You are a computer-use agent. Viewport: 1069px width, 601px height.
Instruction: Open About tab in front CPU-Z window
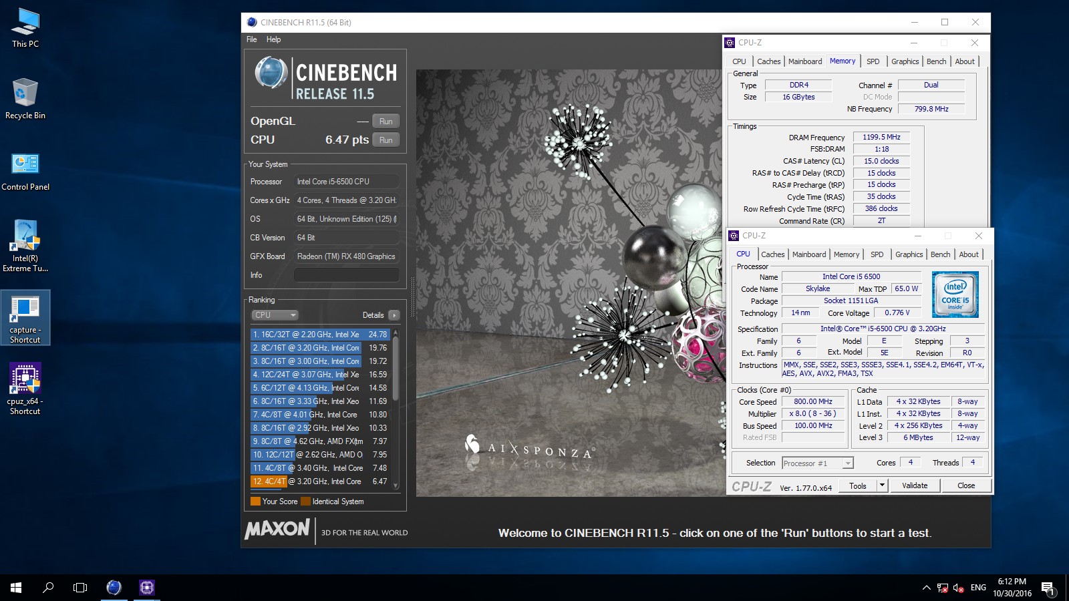click(x=969, y=254)
